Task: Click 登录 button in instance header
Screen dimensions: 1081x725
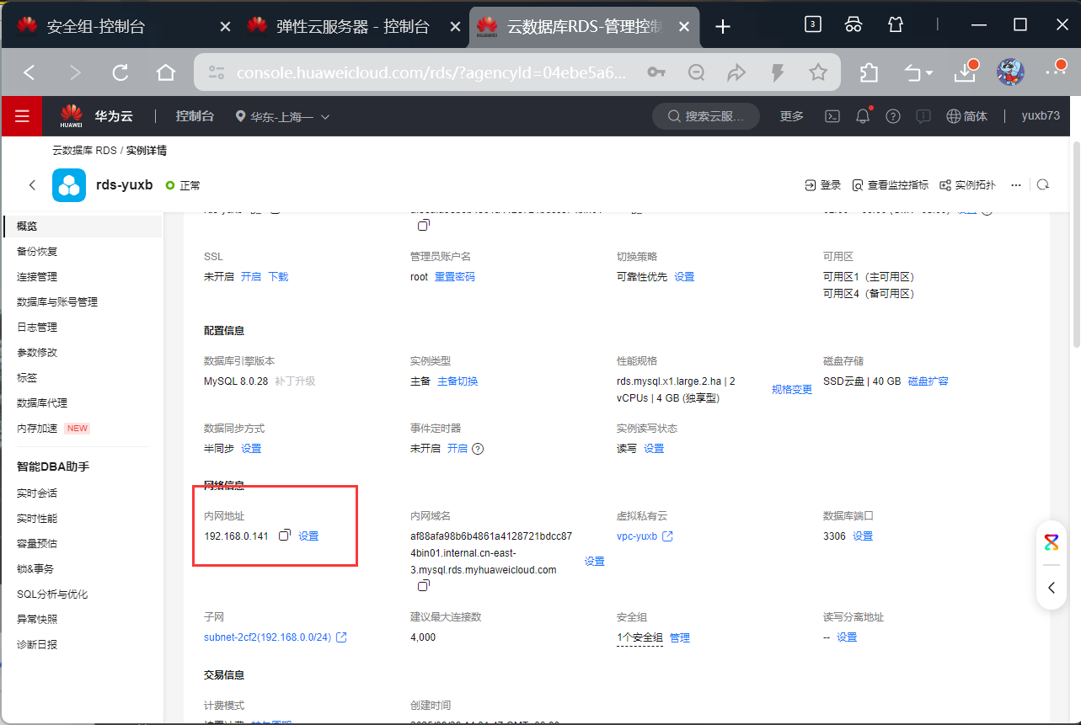Action: tap(823, 185)
